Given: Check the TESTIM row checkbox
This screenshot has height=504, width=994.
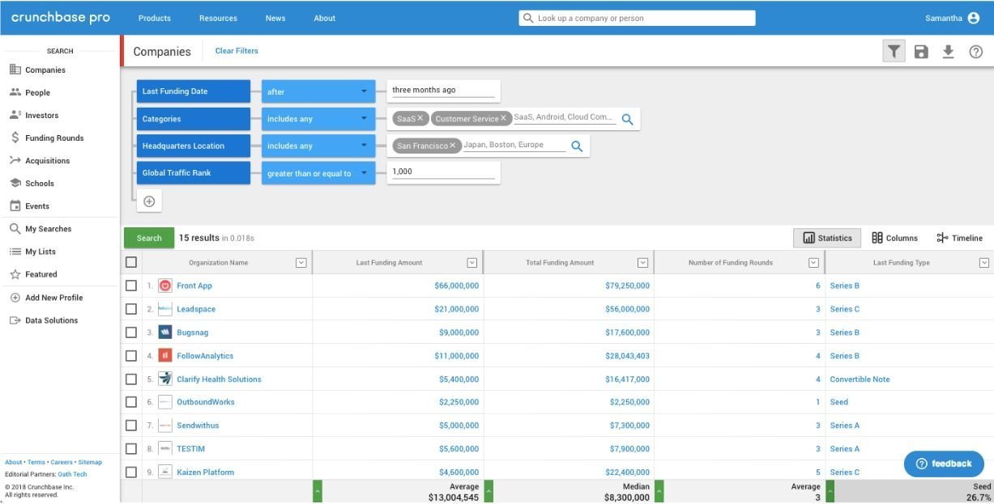Looking at the screenshot, I should click(x=131, y=449).
